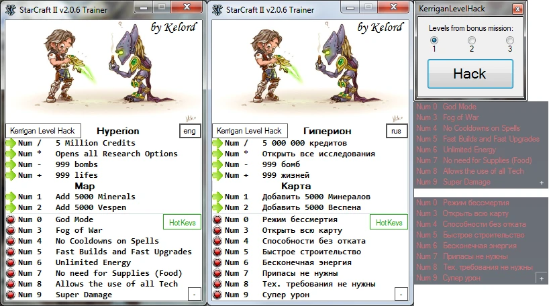
Task: Click StarCraft icon in left trainer title bar
Action: pyautogui.click(x=11, y=10)
